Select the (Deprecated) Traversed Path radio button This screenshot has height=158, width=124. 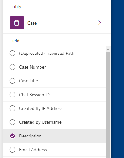(x=12, y=53)
